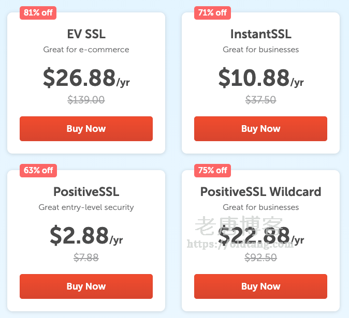
Task: Select the 63% off discount tag
Action: click(38, 170)
